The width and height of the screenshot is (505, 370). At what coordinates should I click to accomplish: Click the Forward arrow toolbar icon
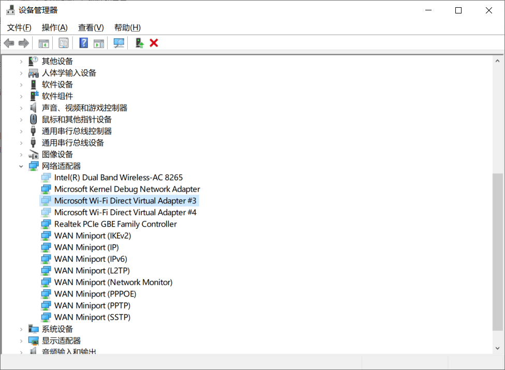tap(24, 43)
